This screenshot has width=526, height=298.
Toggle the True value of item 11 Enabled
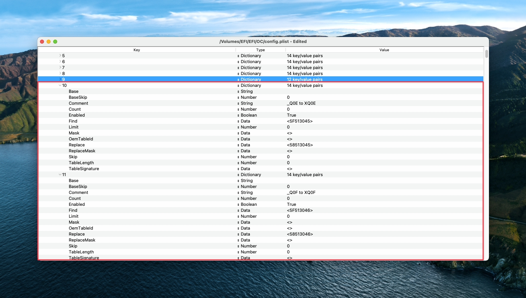pos(291,205)
